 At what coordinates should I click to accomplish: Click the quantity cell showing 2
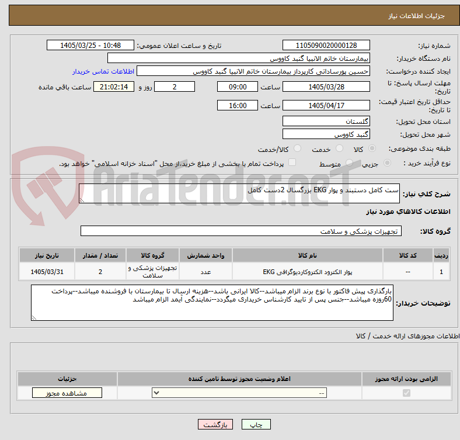[x=100, y=272]
